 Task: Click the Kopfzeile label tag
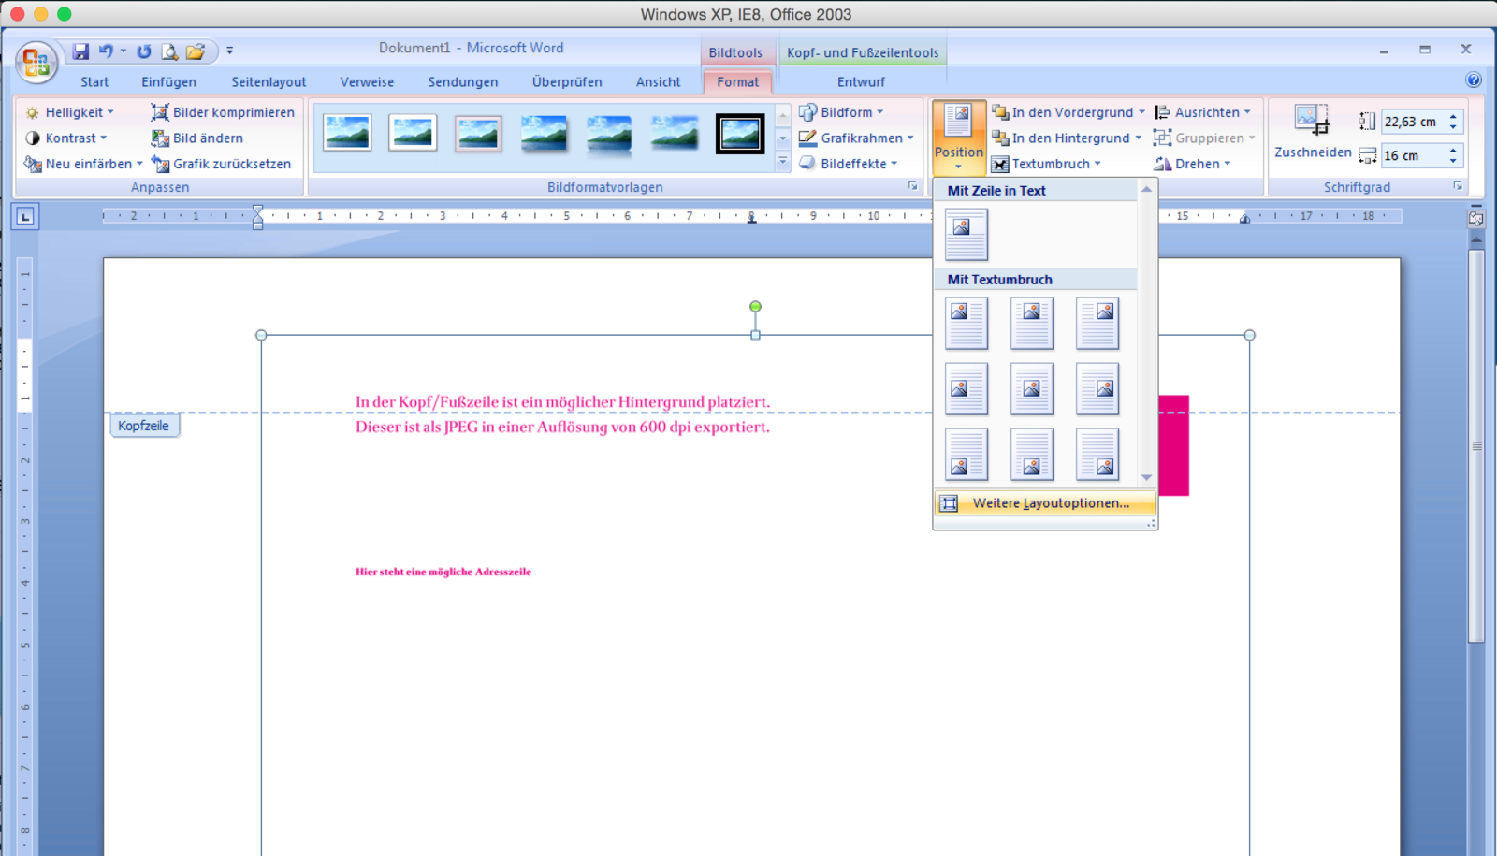pyautogui.click(x=143, y=426)
